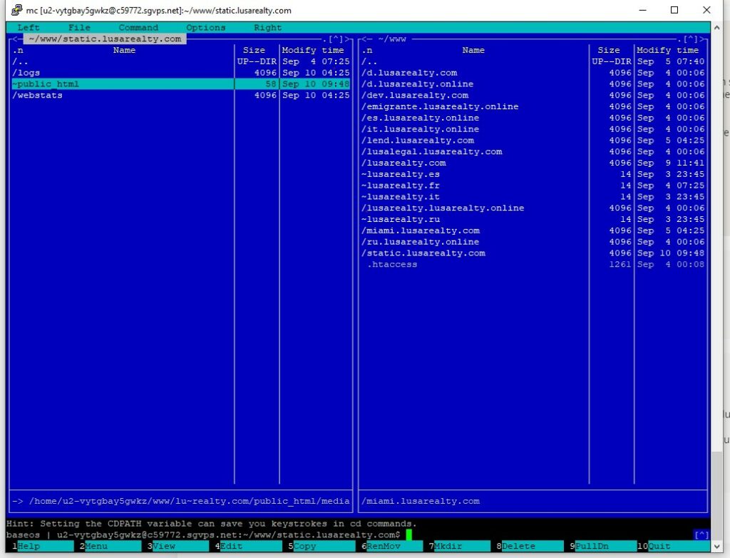
Task: Select /d.lusarealty.com directory
Action: (533, 73)
